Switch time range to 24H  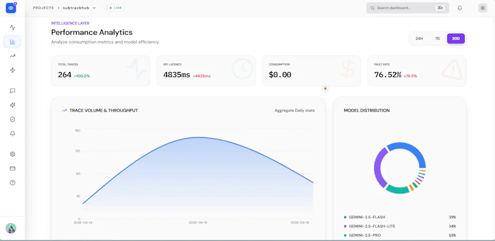pyautogui.click(x=419, y=39)
